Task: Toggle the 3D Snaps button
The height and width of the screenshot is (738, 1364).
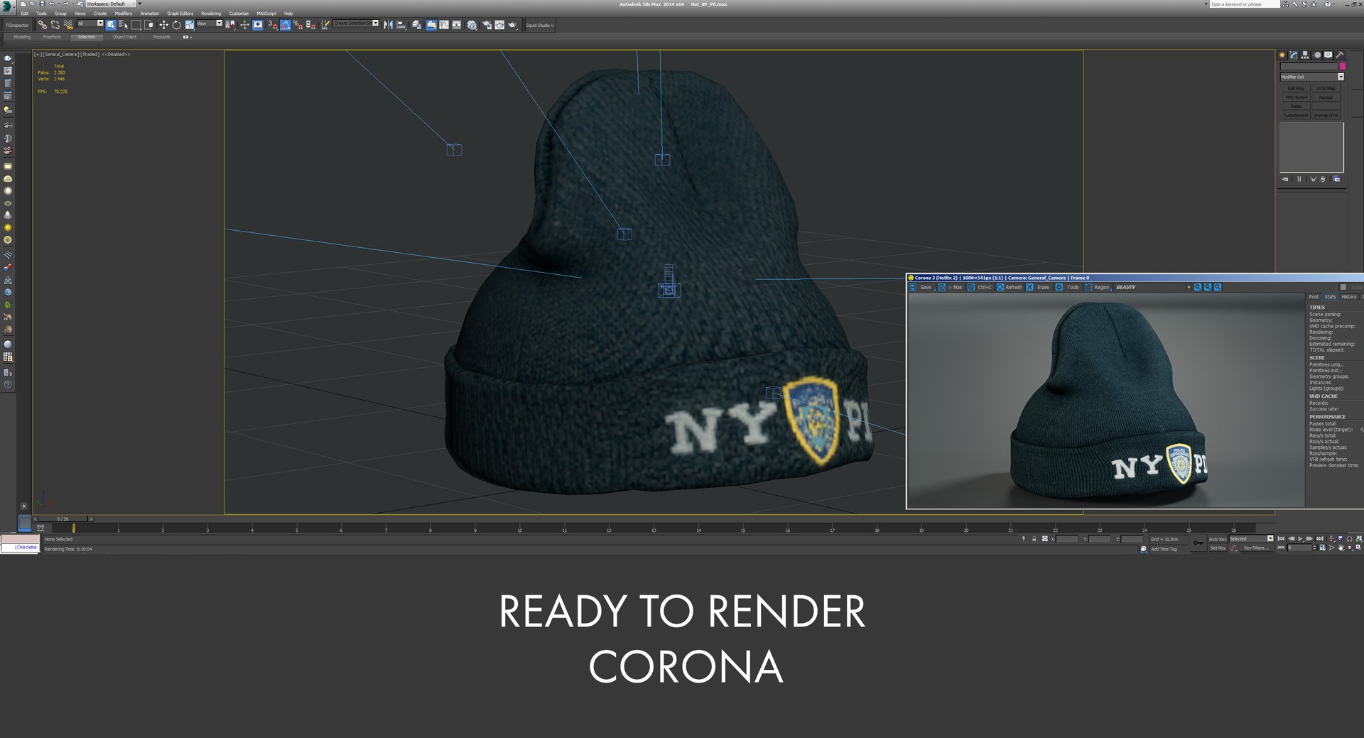Action: point(273,25)
